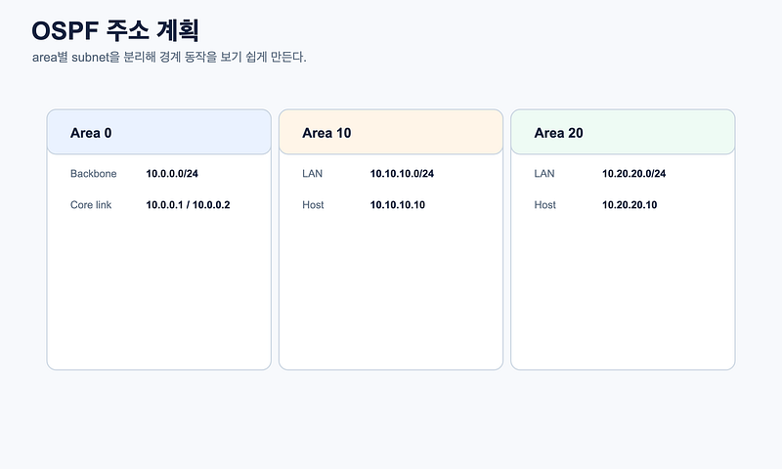Click the Area 20 card header
This screenshot has height=469, width=782.
click(x=623, y=132)
